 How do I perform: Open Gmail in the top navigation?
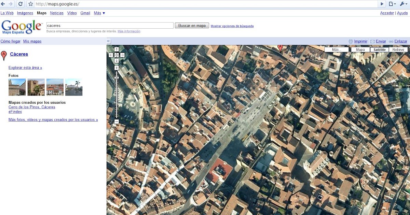85,13
